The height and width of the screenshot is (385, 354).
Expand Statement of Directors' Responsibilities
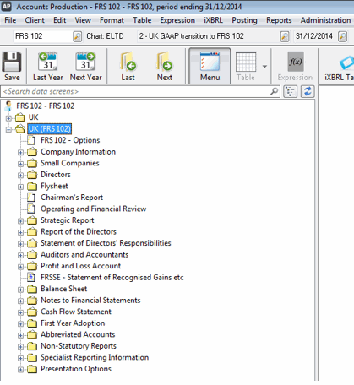[x=20, y=244]
